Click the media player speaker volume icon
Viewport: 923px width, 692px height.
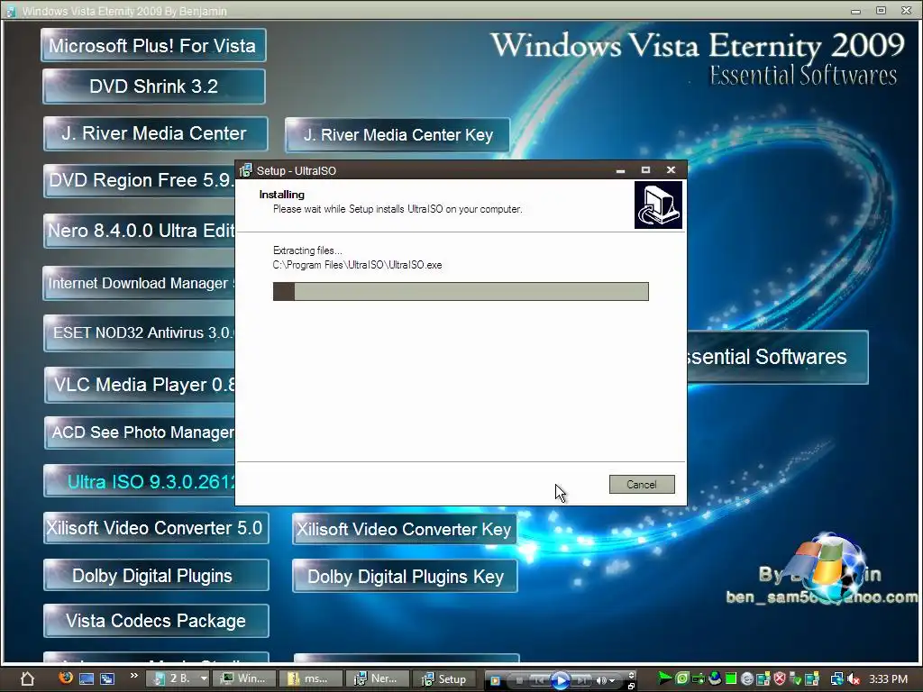click(x=601, y=681)
